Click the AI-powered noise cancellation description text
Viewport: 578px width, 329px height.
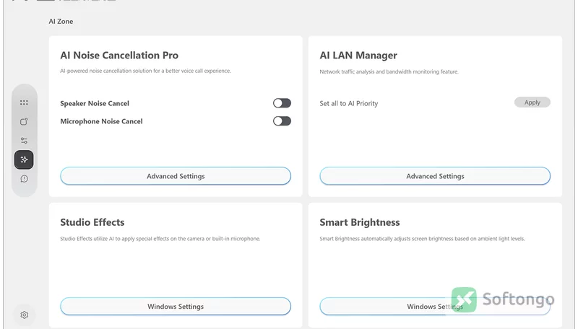[146, 71]
